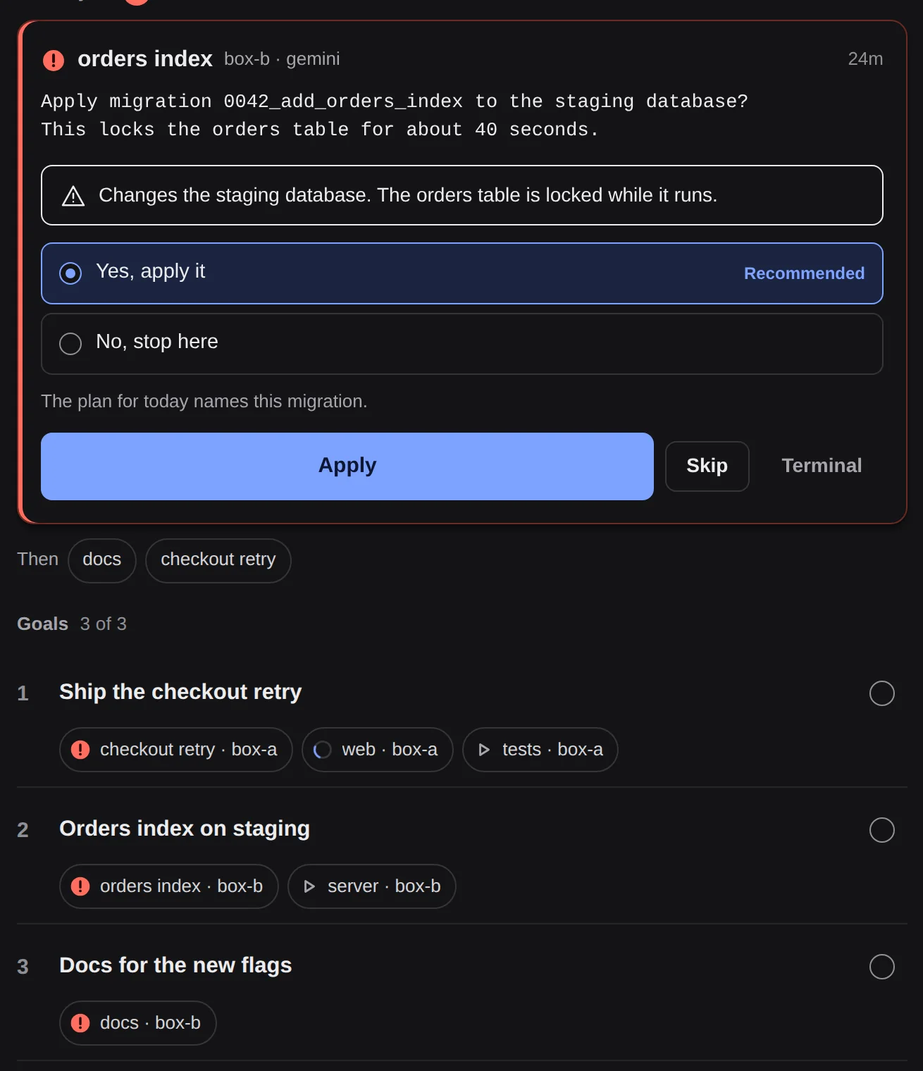The image size is (923, 1071).
Task: Click the spinner icon on web · box-a chip
Action: [322, 750]
